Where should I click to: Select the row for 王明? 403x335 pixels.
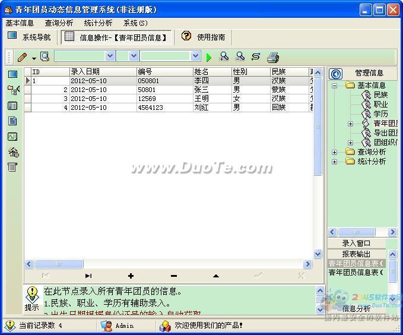(x=201, y=99)
